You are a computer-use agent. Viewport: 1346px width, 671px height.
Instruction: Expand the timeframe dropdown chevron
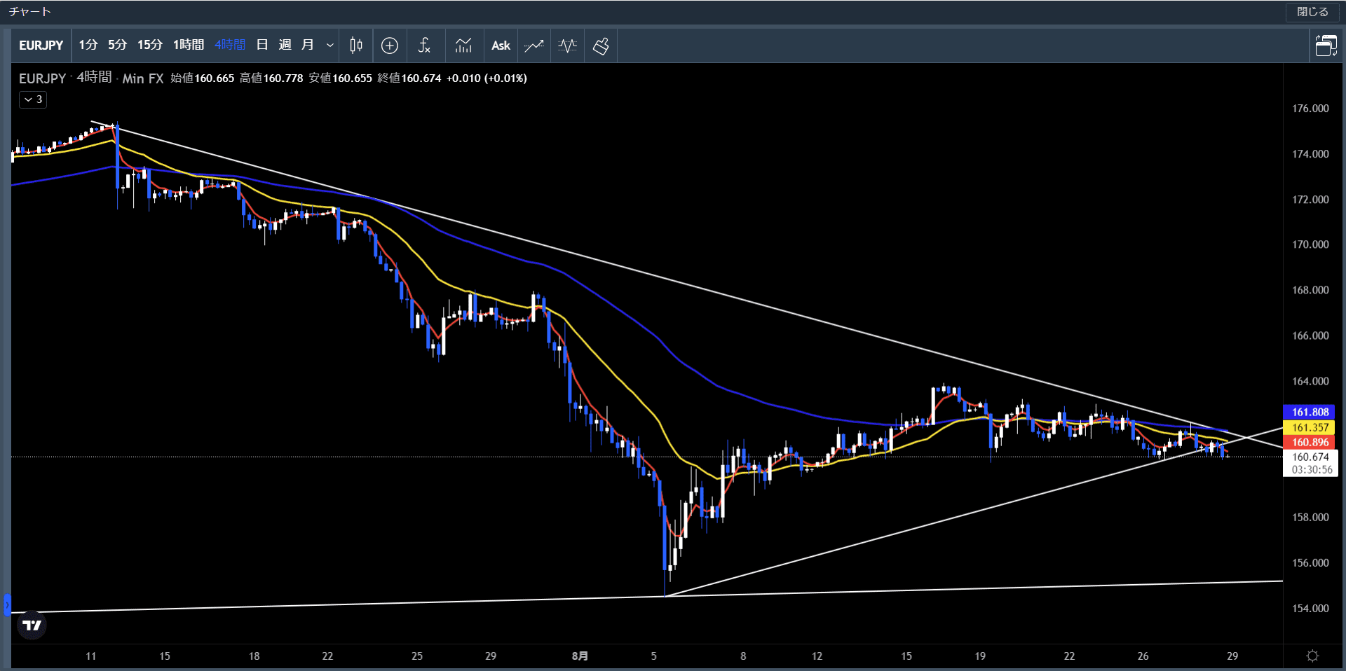(x=329, y=45)
